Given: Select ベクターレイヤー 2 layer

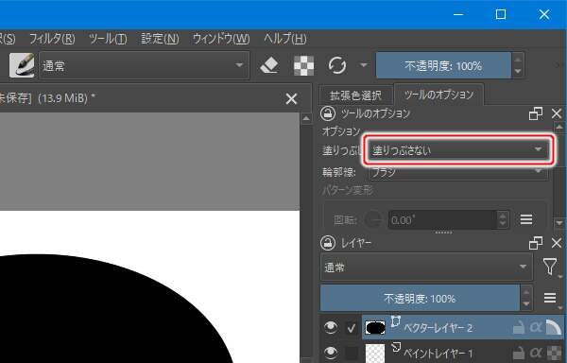Looking at the screenshot, I should click(438, 328).
